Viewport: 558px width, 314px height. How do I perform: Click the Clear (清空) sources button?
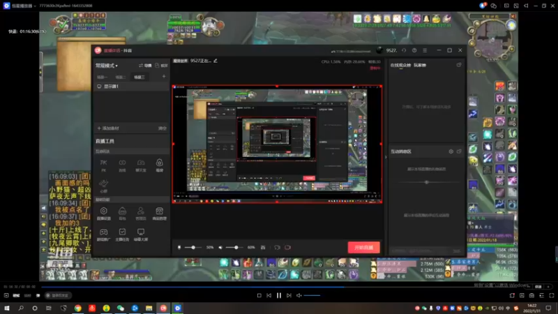[x=163, y=128]
